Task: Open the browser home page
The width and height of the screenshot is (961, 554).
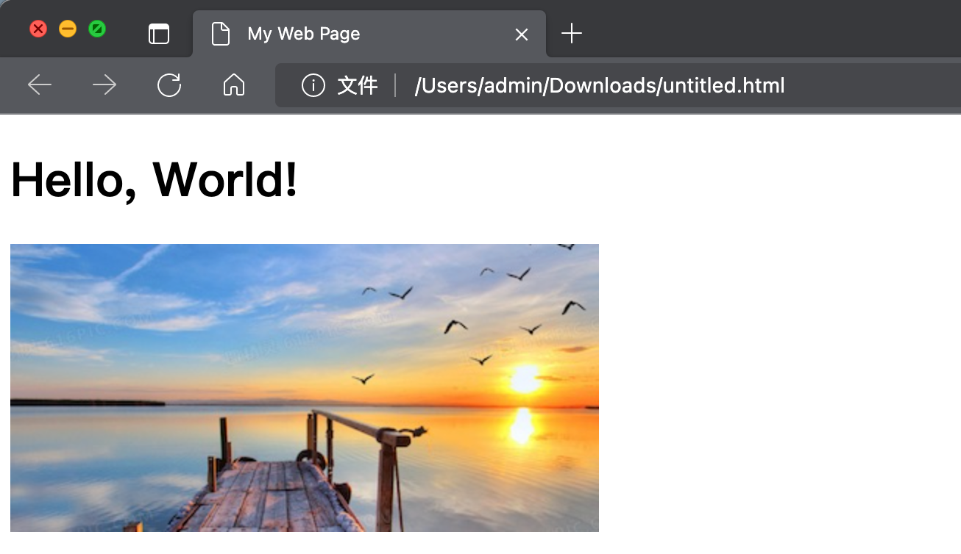Action: (x=233, y=85)
